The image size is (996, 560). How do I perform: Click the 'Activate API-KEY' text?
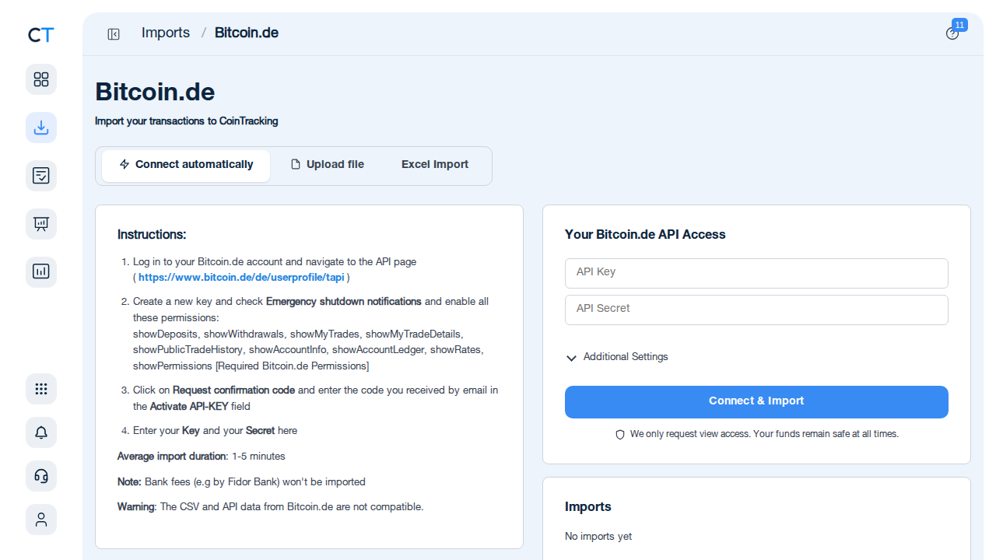click(189, 407)
